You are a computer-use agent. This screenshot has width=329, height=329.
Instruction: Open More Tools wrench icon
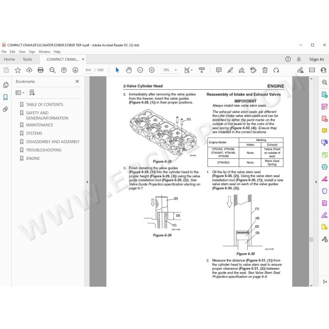[324, 239]
